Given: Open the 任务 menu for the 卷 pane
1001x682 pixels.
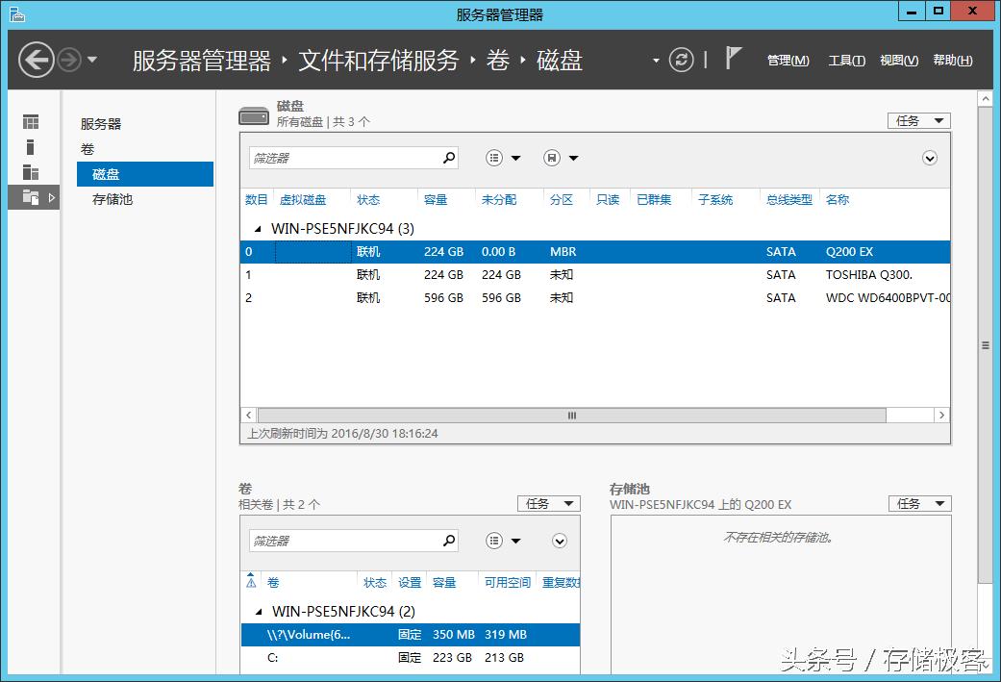Looking at the screenshot, I should point(548,503).
